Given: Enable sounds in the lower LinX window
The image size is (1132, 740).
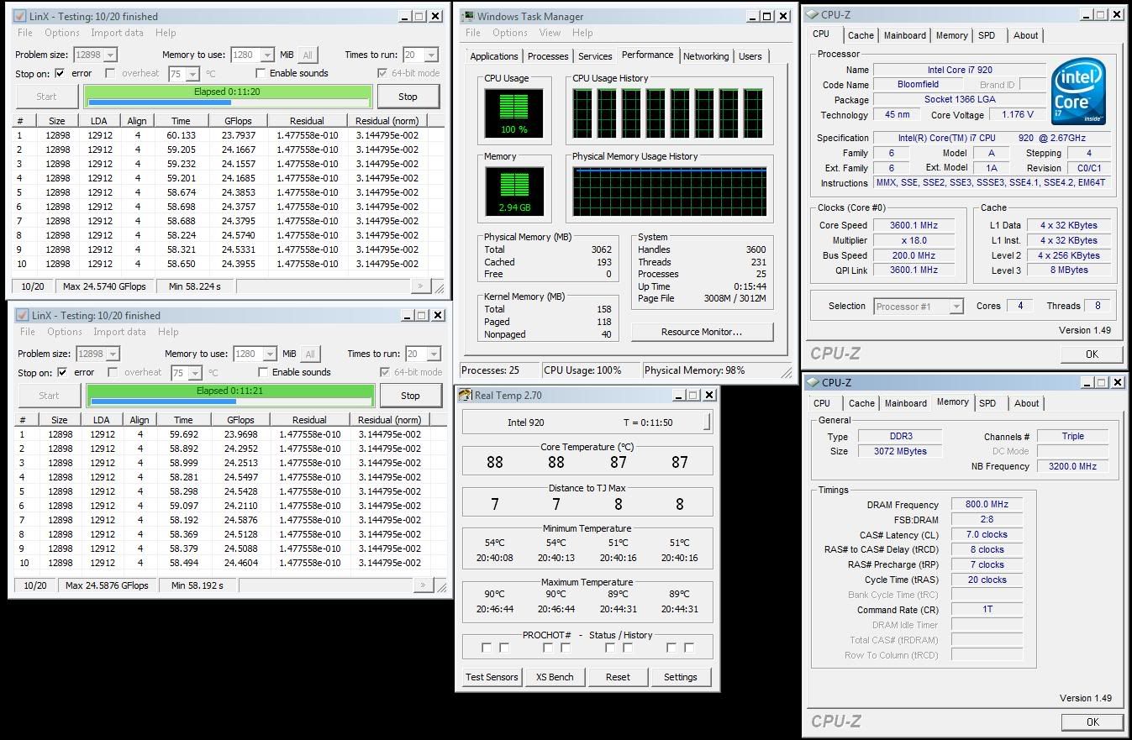Looking at the screenshot, I should [264, 372].
